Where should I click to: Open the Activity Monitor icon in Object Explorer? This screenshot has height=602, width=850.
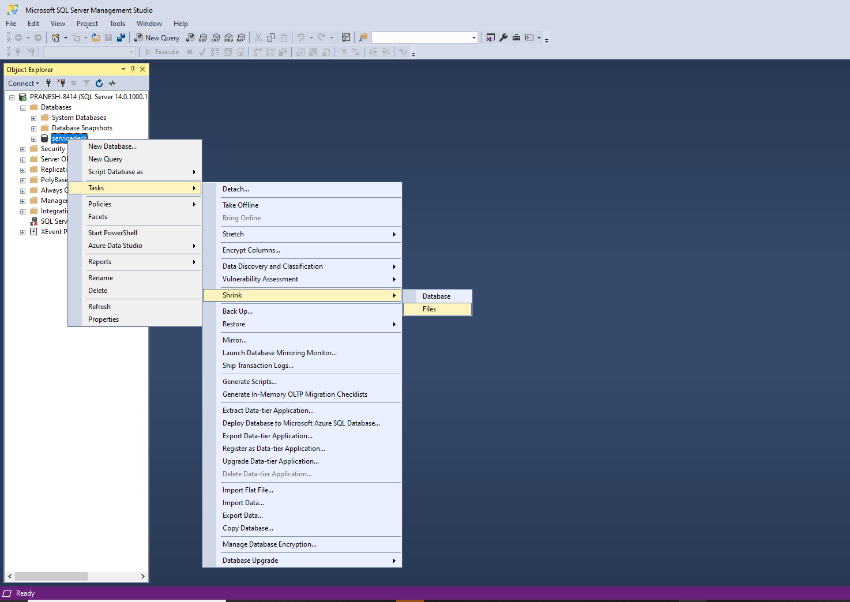click(x=112, y=84)
